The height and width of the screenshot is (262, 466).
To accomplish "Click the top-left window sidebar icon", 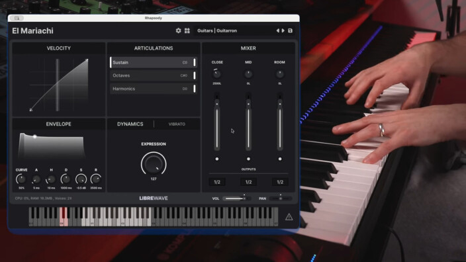I will (x=17, y=18).
